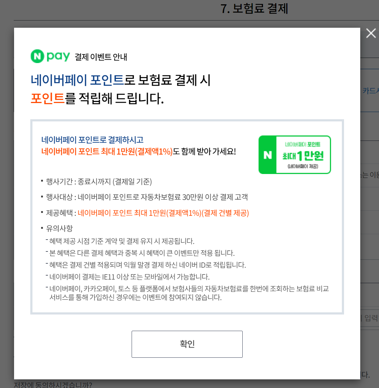Click the green N circle logo
Viewport: 379px width, 388px height.
pyautogui.click(x=38, y=56)
